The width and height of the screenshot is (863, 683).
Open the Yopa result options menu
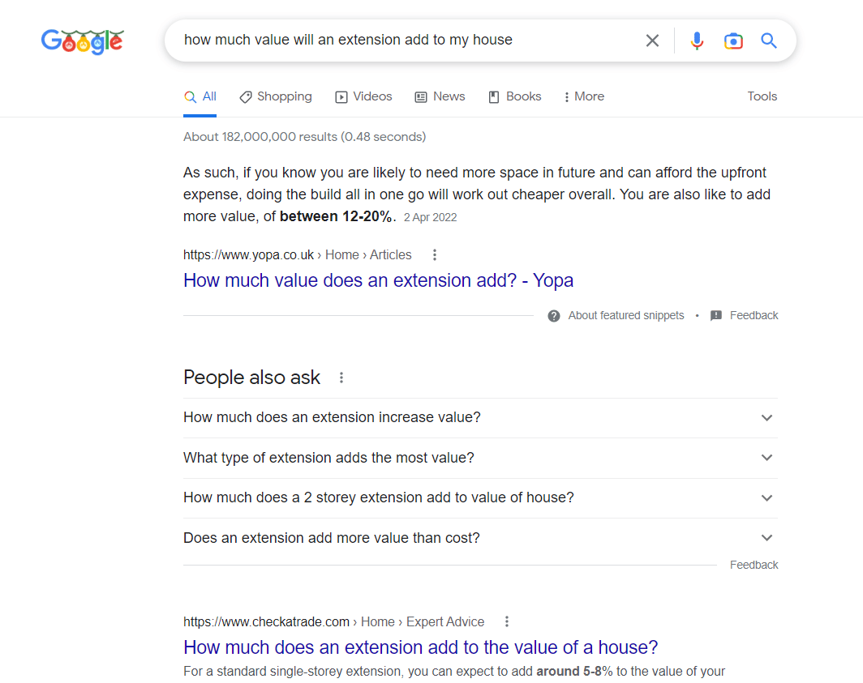435,254
